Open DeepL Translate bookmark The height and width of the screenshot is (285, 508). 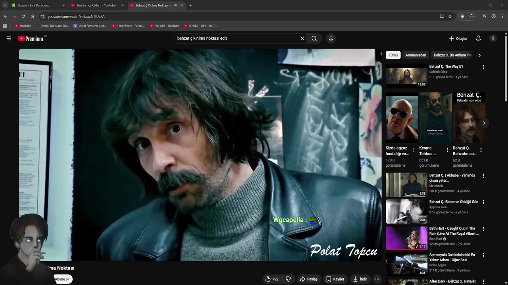click(52, 26)
